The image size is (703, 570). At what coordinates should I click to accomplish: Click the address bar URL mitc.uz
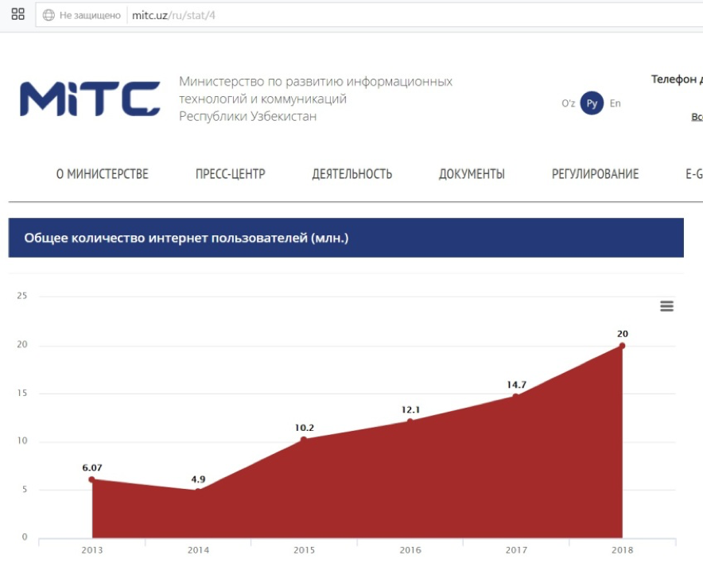click(173, 15)
